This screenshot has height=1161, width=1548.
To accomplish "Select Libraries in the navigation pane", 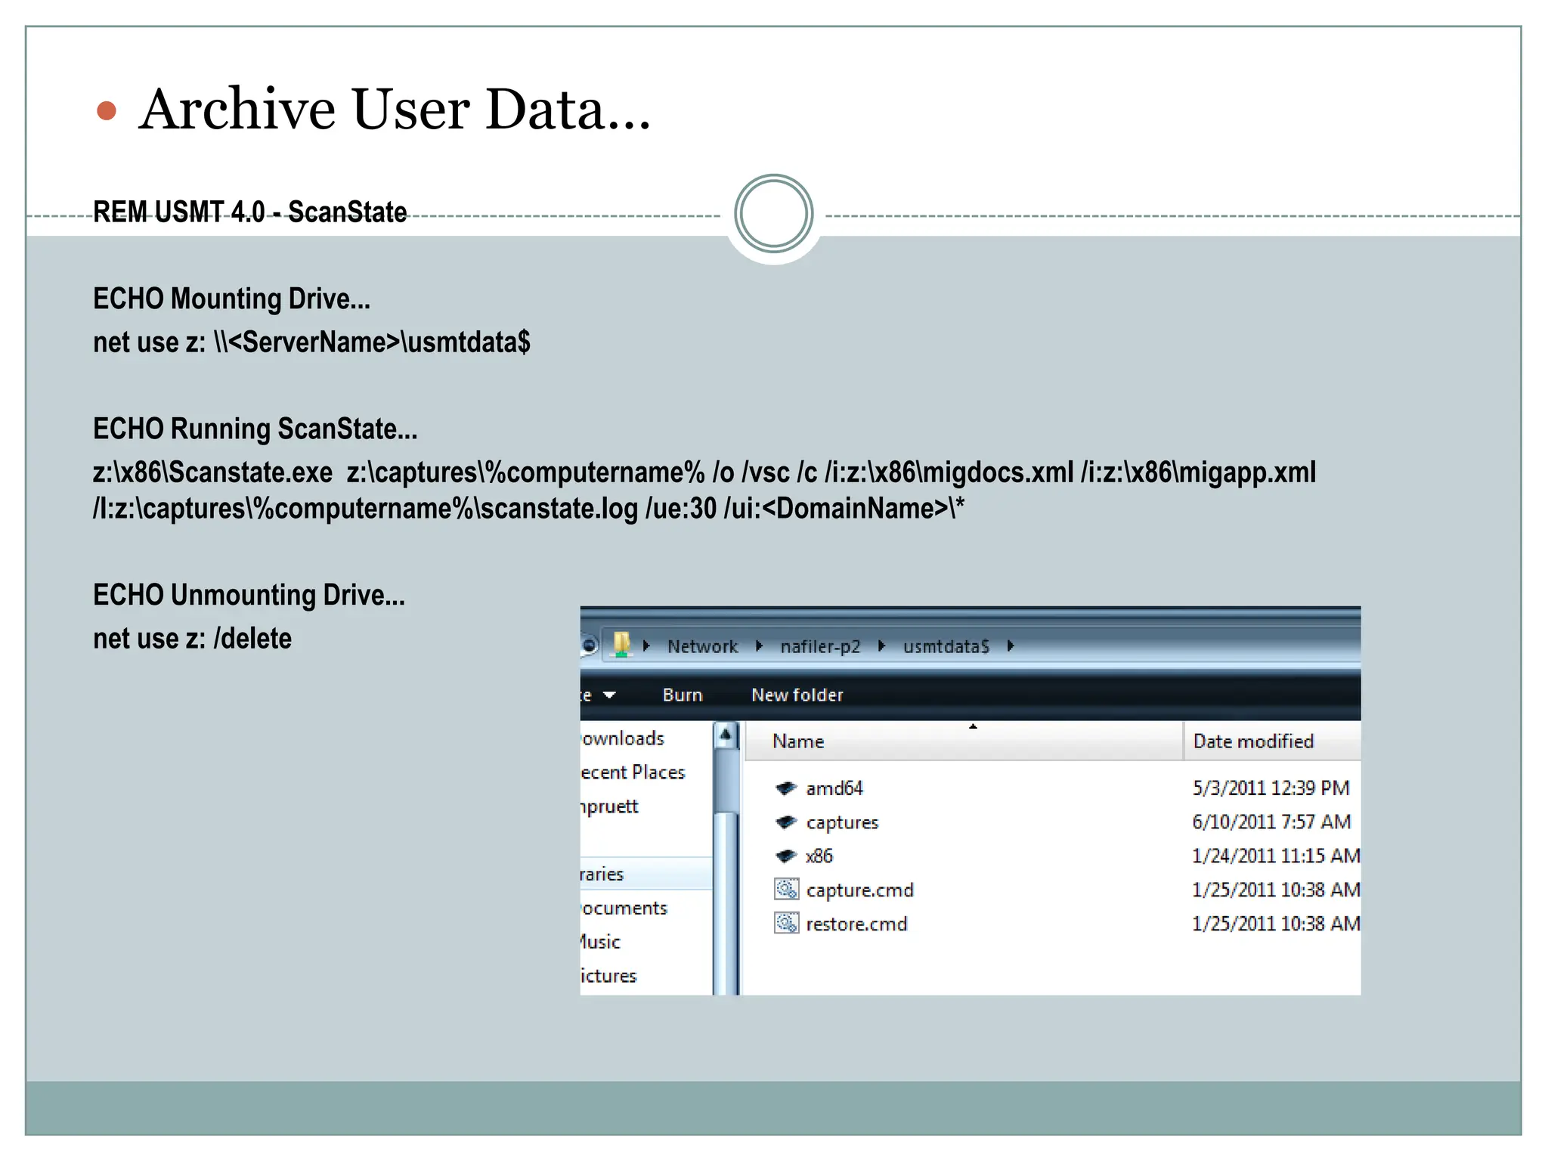I will (646, 874).
